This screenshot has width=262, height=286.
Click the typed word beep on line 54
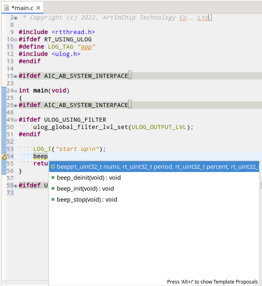(41, 156)
